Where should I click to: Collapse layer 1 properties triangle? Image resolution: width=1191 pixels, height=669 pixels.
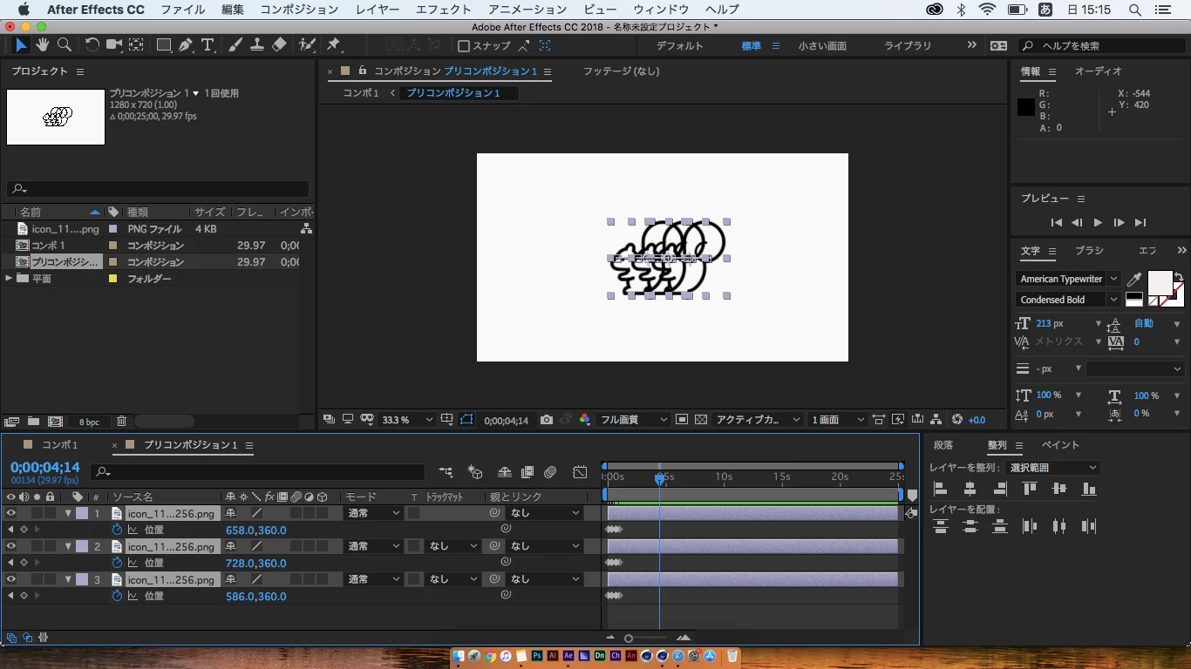tap(68, 513)
